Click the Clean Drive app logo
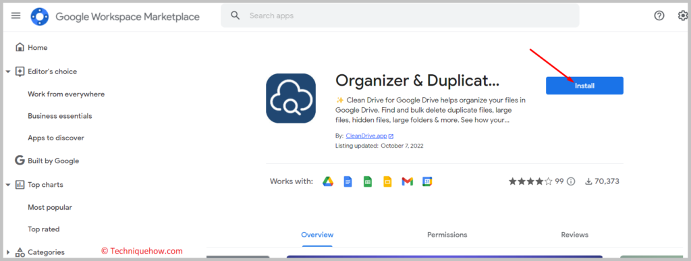The height and width of the screenshot is (261, 691). (291, 98)
